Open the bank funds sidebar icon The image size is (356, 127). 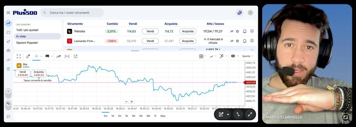[8, 69]
